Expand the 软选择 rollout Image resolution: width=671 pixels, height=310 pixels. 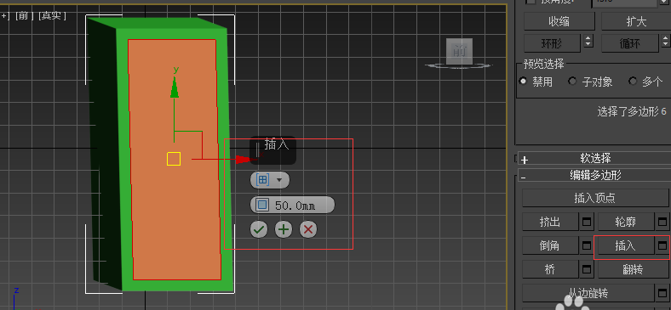click(594, 159)
